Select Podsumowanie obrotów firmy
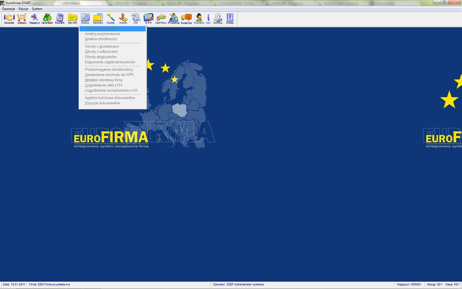 pos(112,70)
